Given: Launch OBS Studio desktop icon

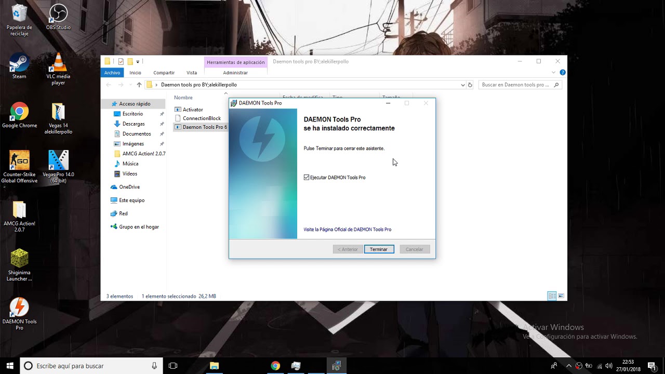Looking at the screenshot, I should tap(58, 17).
